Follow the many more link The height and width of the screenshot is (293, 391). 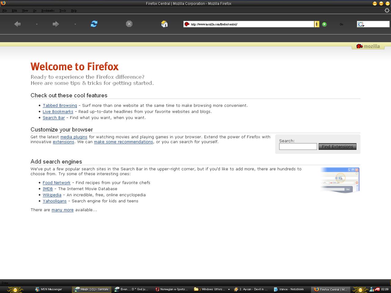click(63, 210)
